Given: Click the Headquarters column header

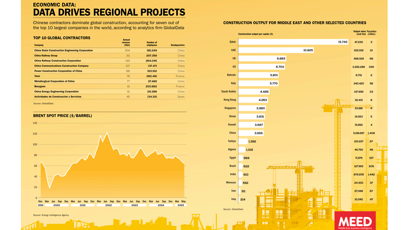Looking at the screenshot, I should click(178, 45).
